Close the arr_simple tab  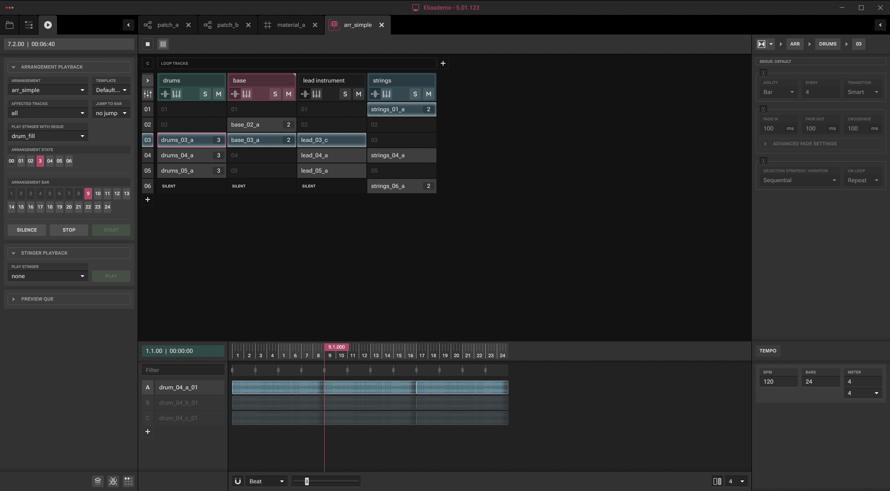(x=382, y=25)
